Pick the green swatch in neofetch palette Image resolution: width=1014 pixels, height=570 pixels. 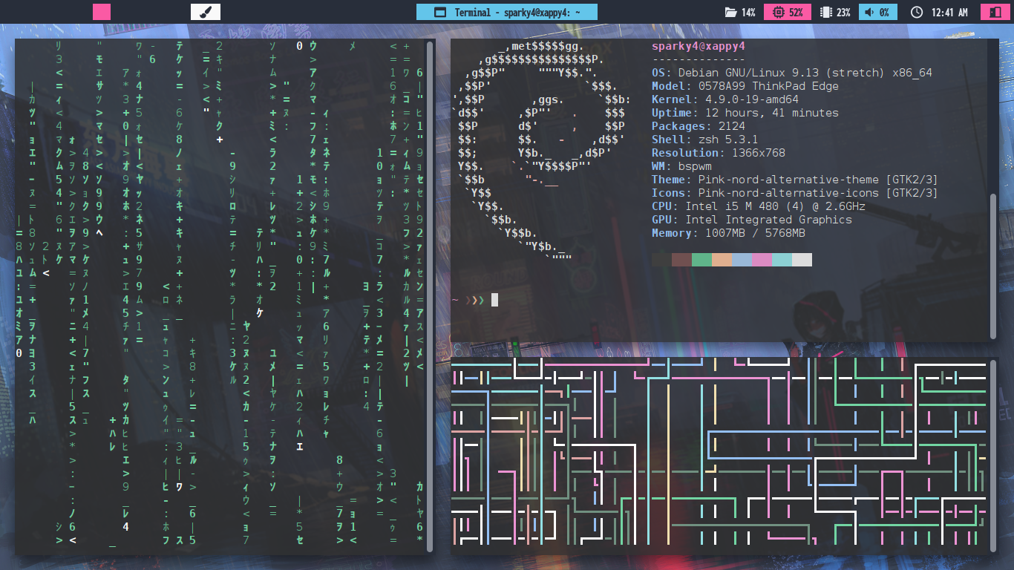pos(701,260)
